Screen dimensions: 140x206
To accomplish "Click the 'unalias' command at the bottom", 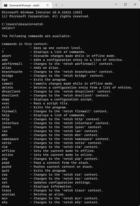I will coord(8,194).
